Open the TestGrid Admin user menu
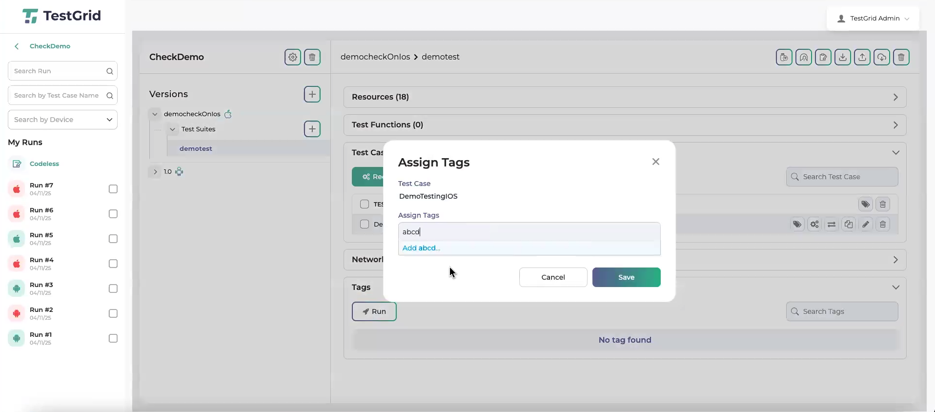The image size is (935, 412). (873, 19)
